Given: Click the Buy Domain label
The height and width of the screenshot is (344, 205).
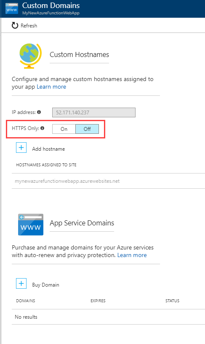Looking at the screenshot, I should pos(46,285).
